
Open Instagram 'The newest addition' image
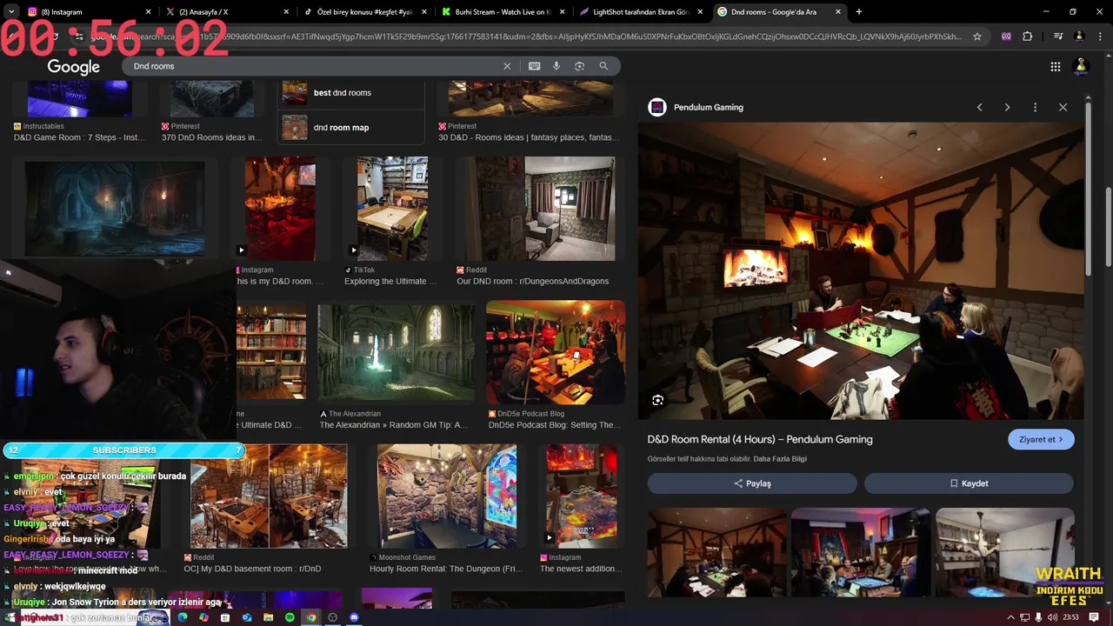tap(581, 496)
